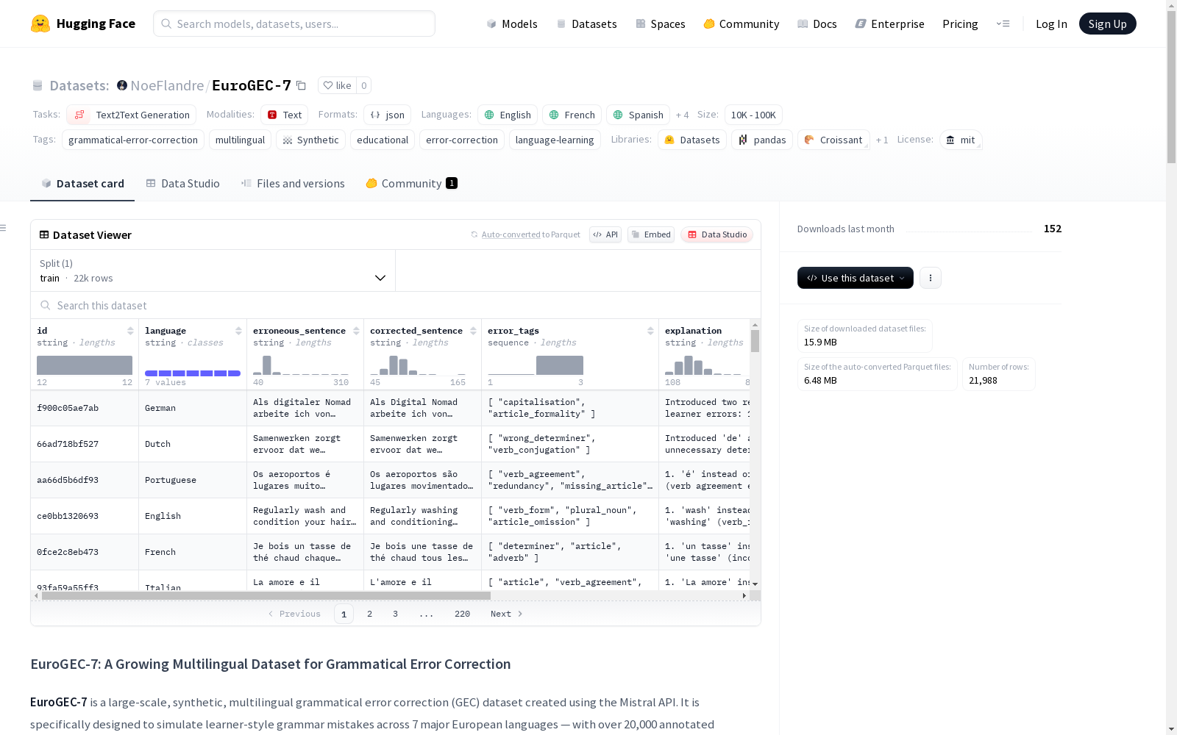This screenshot has height=735, width=1177.
Task: Open the Use this dataset dropdown
Action: 856,278
